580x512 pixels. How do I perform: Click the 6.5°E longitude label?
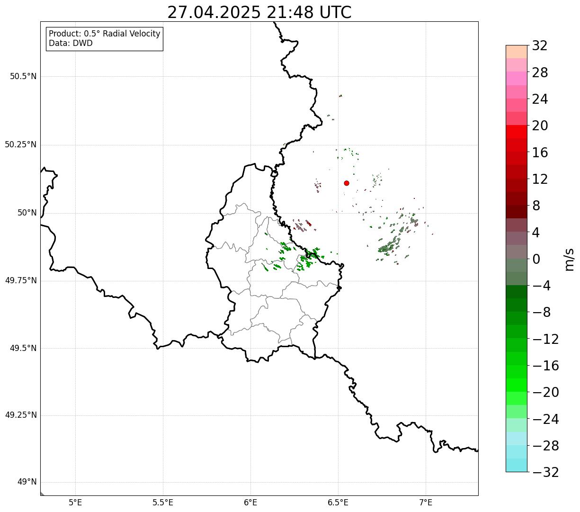pos(338,503)
